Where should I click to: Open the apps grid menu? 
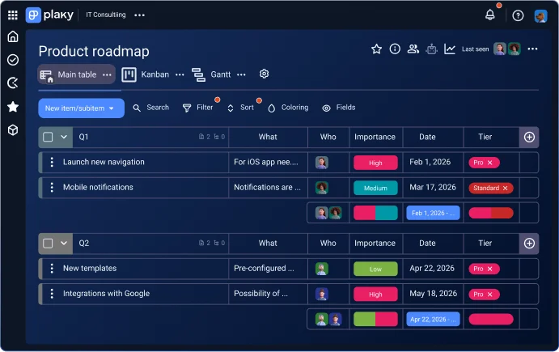(x=13, y=15)
